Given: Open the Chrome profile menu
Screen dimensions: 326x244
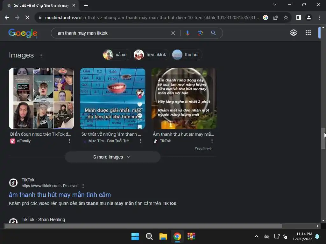Looking at the screenshot, I should 309,18.
